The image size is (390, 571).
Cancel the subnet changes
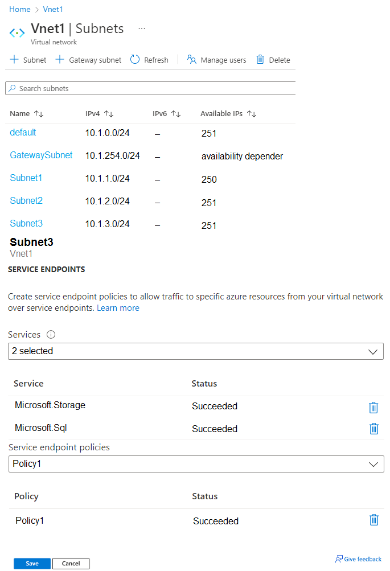click(71, 564)
